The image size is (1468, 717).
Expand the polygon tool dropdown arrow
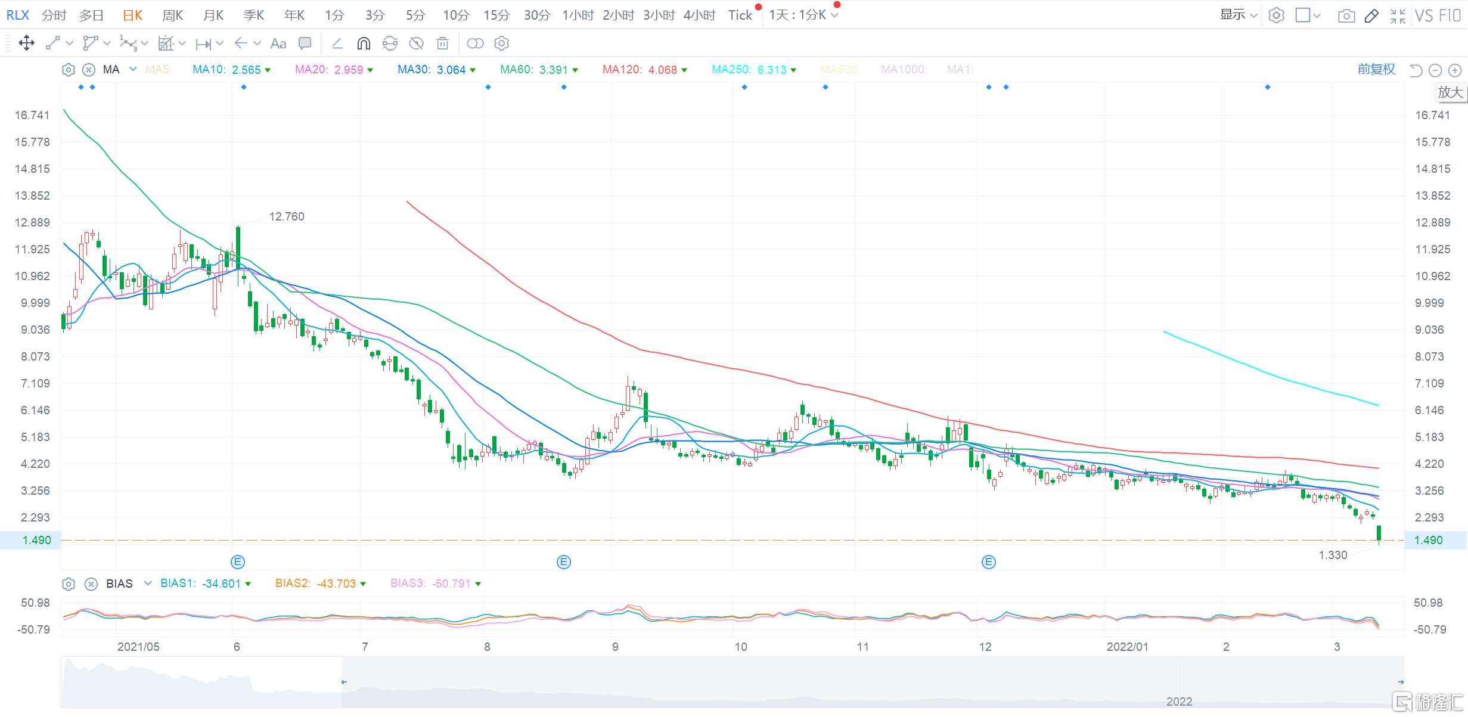click(x=107, y=43)
